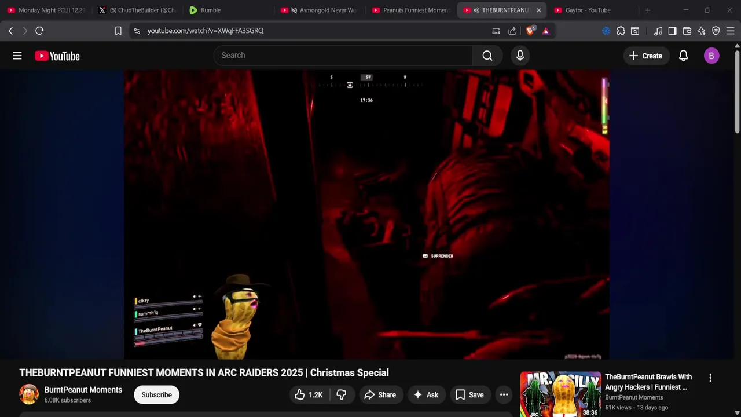Click the search magnifier button
Screen dimensions: 741x417
click(487, 56)
